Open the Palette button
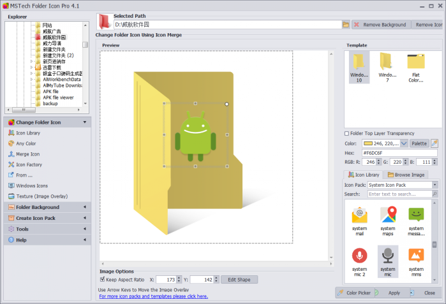 click(x=419, y=143)
